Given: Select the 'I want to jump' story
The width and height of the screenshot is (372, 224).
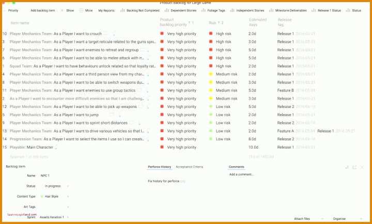Looking at the screenshot, I should click(76, 115).
